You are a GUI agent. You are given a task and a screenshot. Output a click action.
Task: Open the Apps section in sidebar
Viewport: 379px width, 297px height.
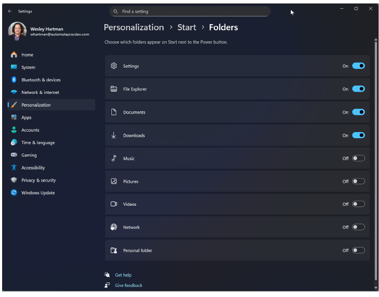(x=26, y=118)
